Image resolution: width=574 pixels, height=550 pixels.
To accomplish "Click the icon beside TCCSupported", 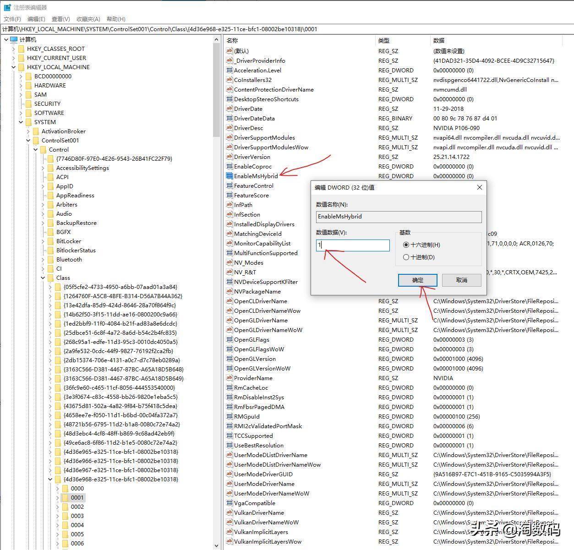I will (x=230, y=436).
